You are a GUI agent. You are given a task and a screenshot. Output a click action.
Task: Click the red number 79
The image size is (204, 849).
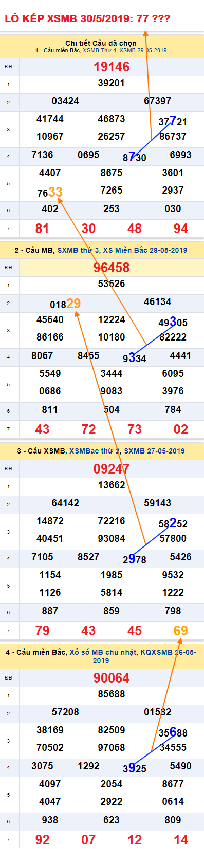42,631
